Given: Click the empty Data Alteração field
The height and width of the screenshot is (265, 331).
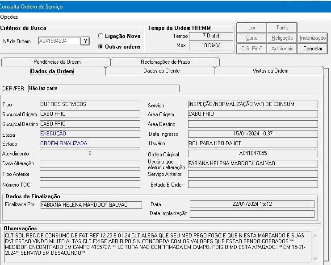Looking at the screenshot, I should [x=90, y=164].
